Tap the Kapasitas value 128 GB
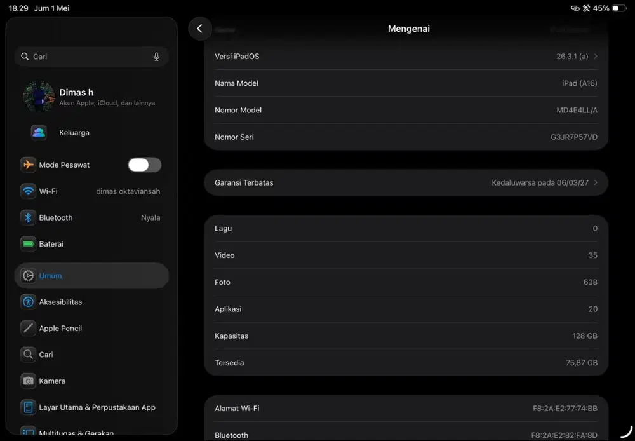 tap(585, 336)
